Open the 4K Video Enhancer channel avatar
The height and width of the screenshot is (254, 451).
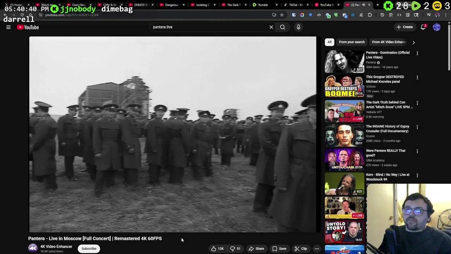tap(33, 248)
